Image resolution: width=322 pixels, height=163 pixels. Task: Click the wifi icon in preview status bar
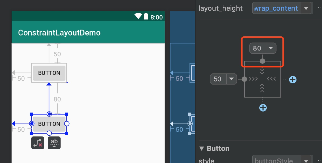(x=138, y=16)
